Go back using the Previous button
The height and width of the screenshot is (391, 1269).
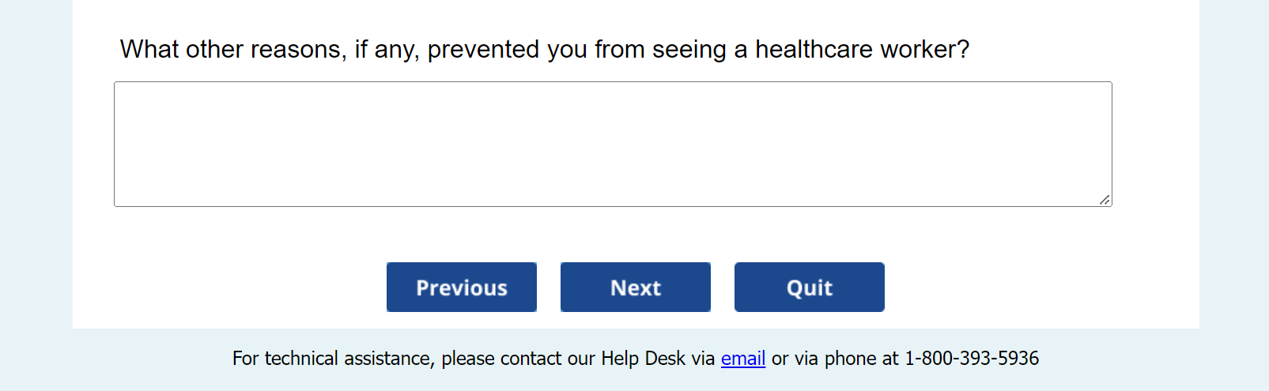pyautogui.click(x=461, y=288)
